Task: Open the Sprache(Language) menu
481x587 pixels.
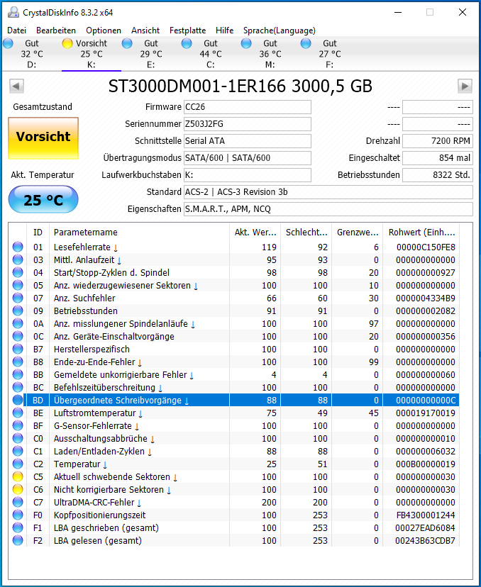Action: coord(279,30)
